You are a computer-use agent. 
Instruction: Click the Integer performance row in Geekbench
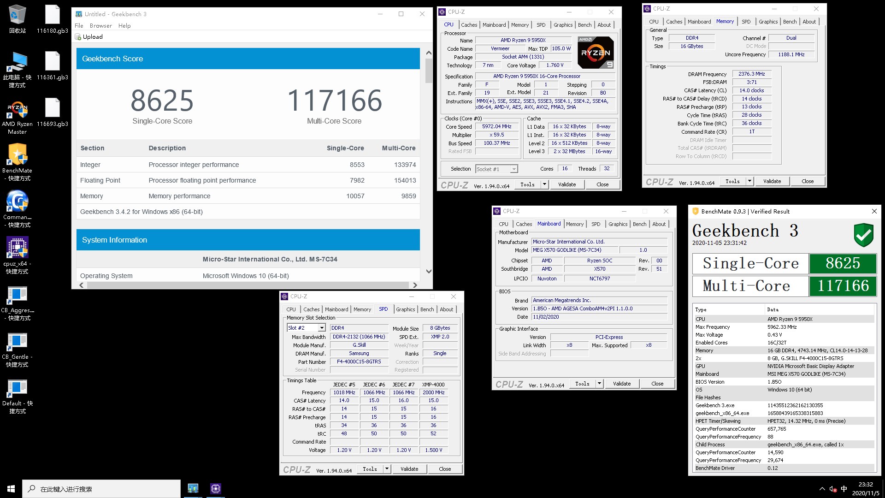(x=248, y=165)
